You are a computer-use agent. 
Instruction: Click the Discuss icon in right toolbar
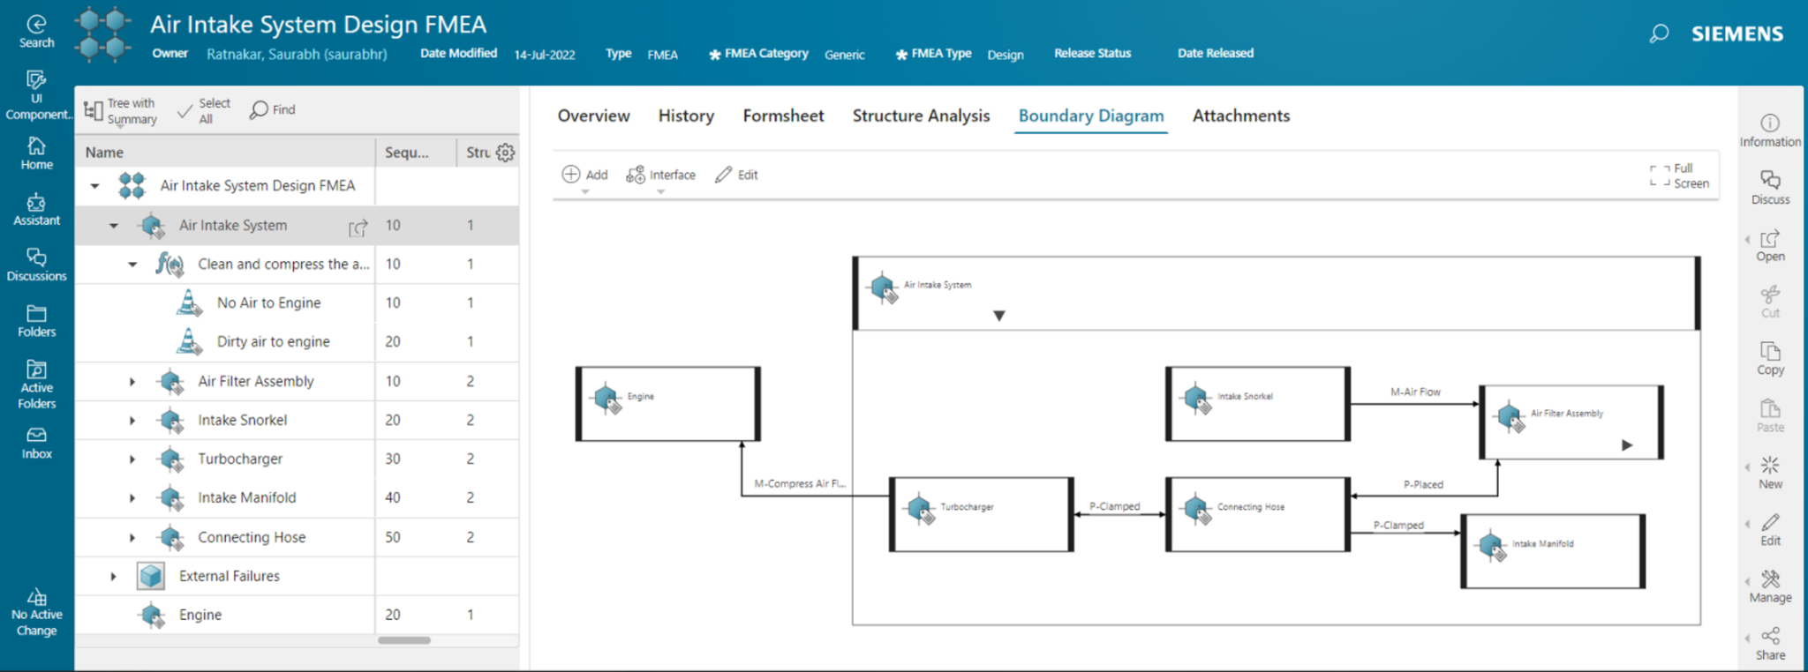(1769, 186)
